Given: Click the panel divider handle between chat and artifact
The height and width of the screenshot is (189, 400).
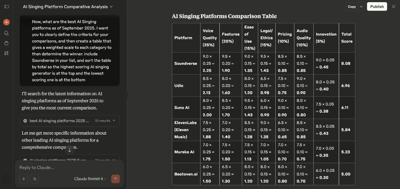Looking at the screenshot, I should [x=127, y=95].
